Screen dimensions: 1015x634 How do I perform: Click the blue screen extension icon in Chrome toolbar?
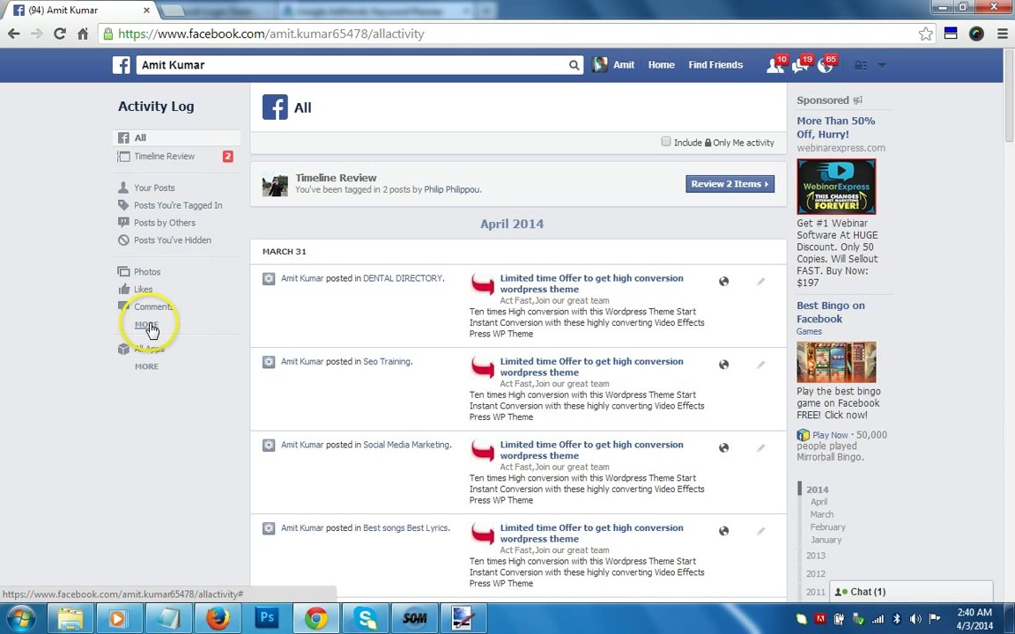coord(951,33)
